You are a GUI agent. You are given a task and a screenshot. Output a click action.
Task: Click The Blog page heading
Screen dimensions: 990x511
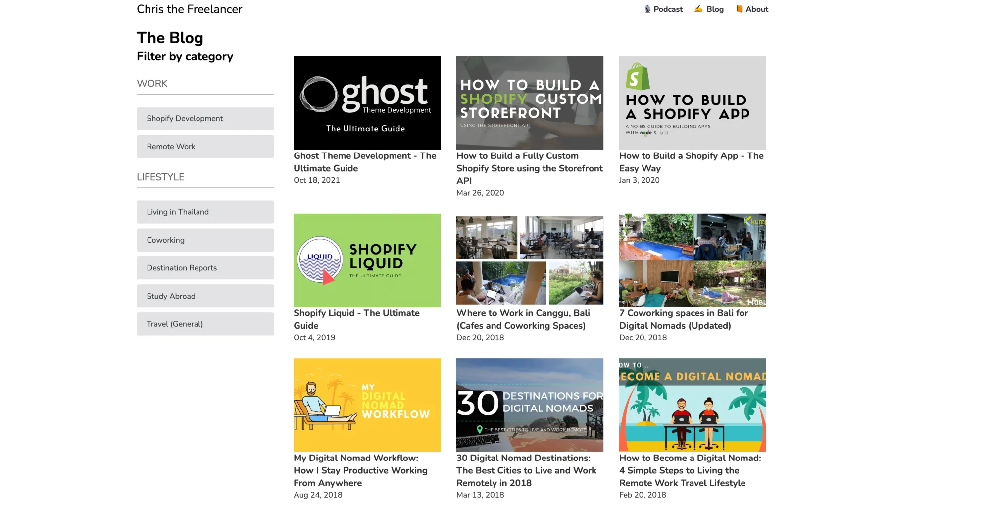[x=170, y=38]
